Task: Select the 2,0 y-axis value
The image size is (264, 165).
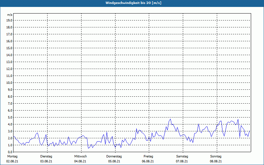Action: pyautogui.click(x=10, y=138)
